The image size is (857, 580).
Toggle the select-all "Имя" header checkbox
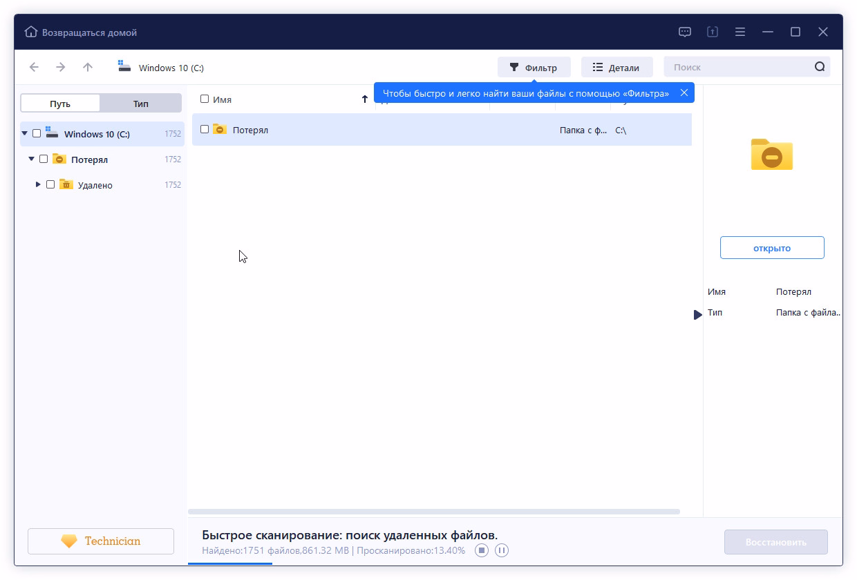click(205, 99)
